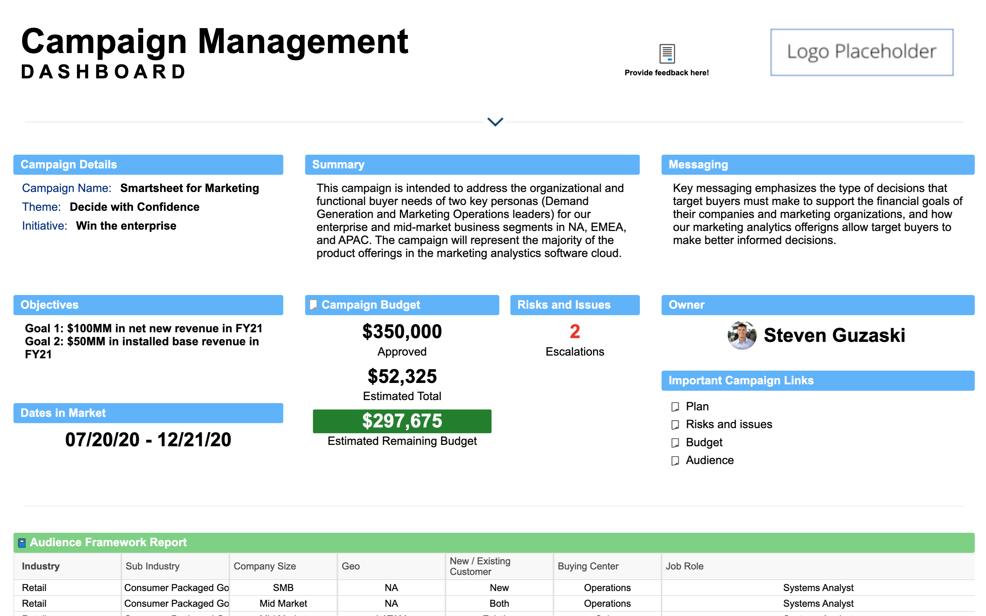Click the Summary widget header
This screenshot has height=616, width=986.
point(472,165)
